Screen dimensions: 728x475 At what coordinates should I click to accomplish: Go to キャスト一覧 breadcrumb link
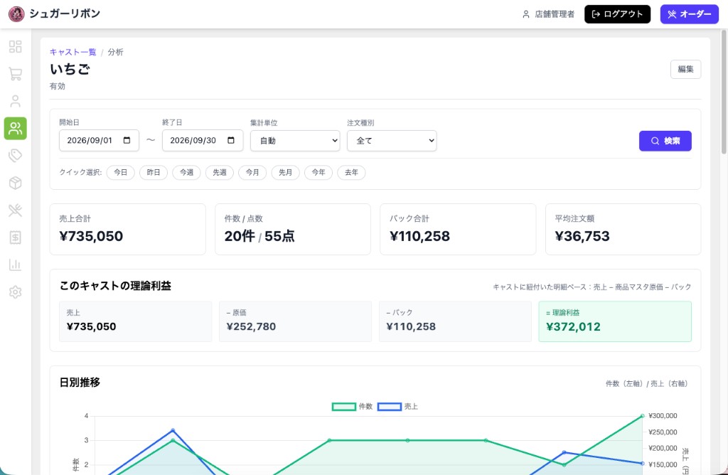pyautogui.click(x=73, y=52)
